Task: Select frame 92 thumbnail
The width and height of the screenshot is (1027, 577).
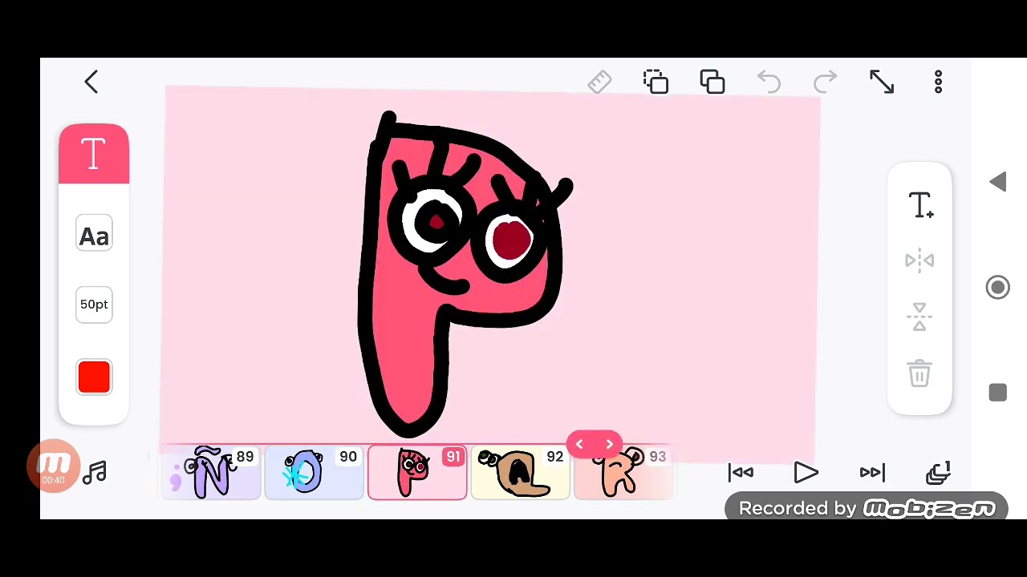Action: (x=520, y=474)
